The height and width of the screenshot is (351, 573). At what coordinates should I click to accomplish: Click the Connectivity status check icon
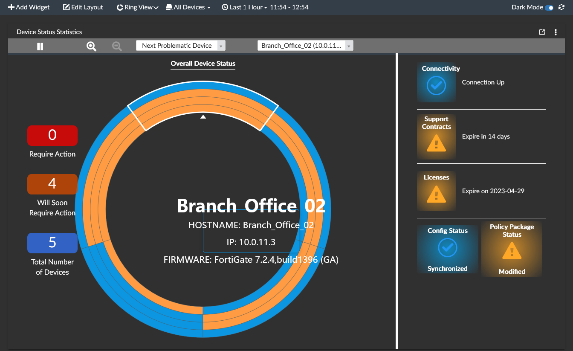tap(436, 85)
